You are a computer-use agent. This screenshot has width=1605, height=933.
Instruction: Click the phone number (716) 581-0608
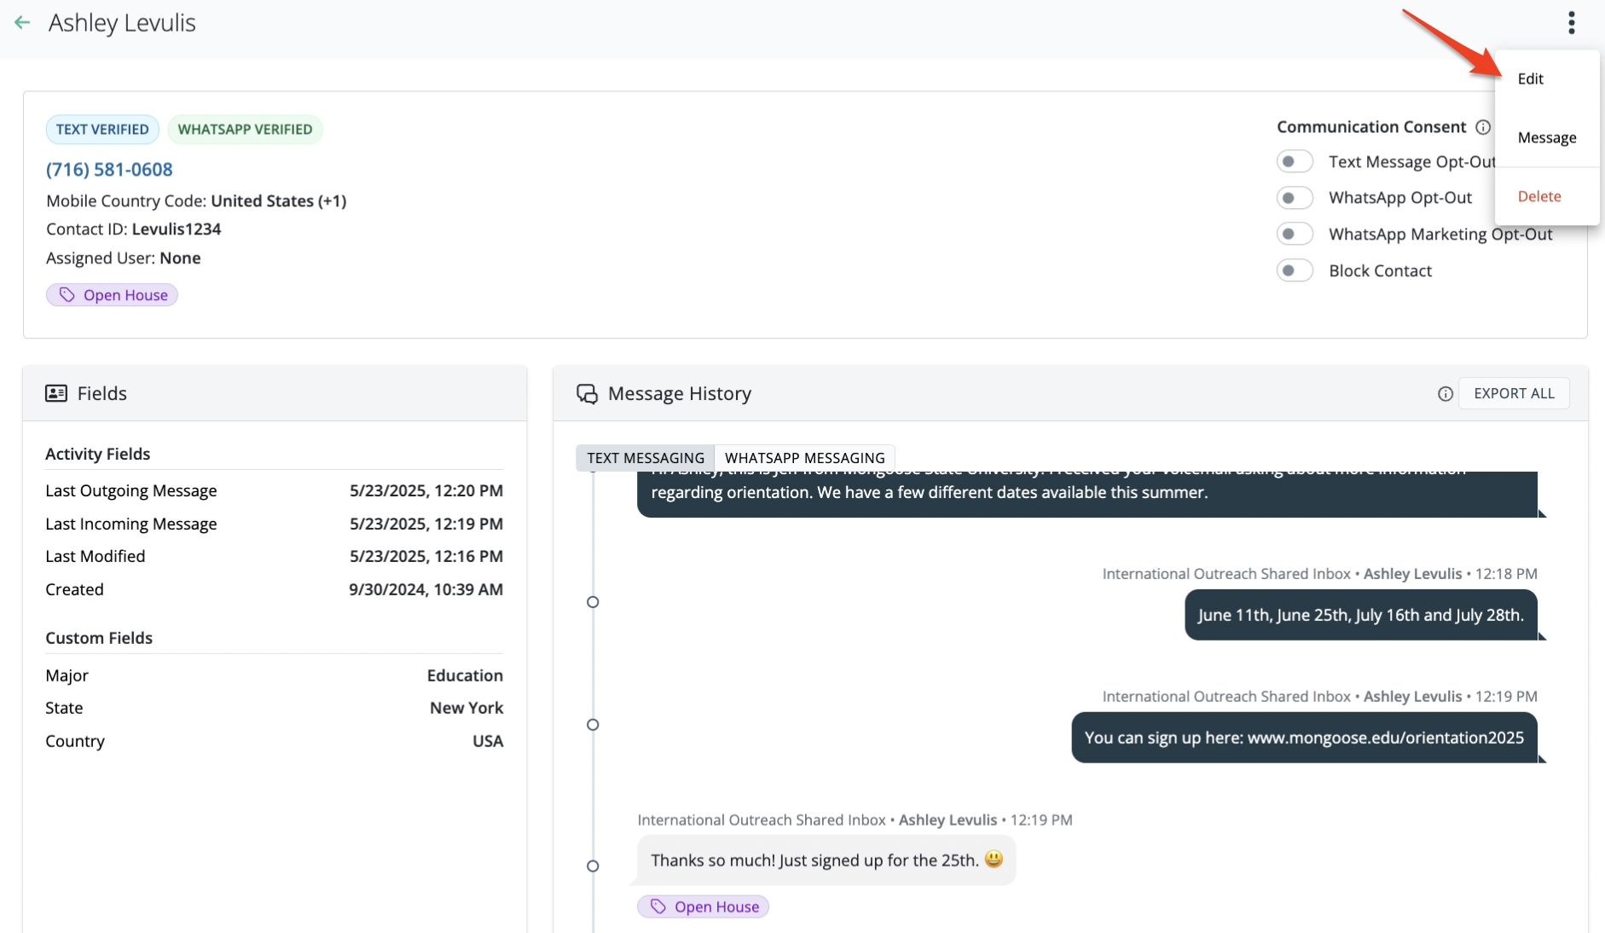pyautogui.click(x=109, y=170)
